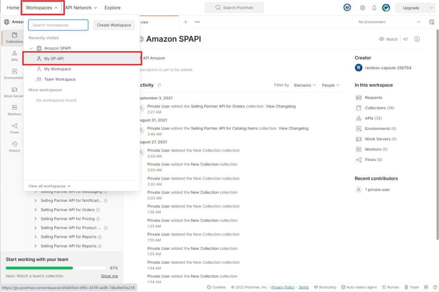439x292 pixels.
Task: Open View all workspaces link
Action: point(49,186)
